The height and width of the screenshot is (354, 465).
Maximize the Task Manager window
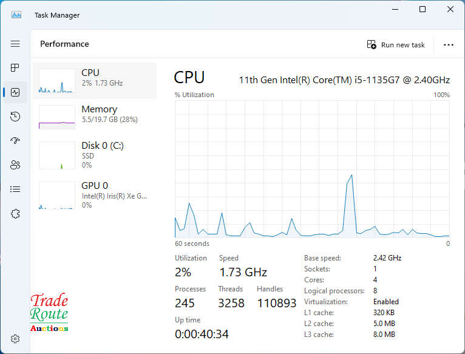423,10
